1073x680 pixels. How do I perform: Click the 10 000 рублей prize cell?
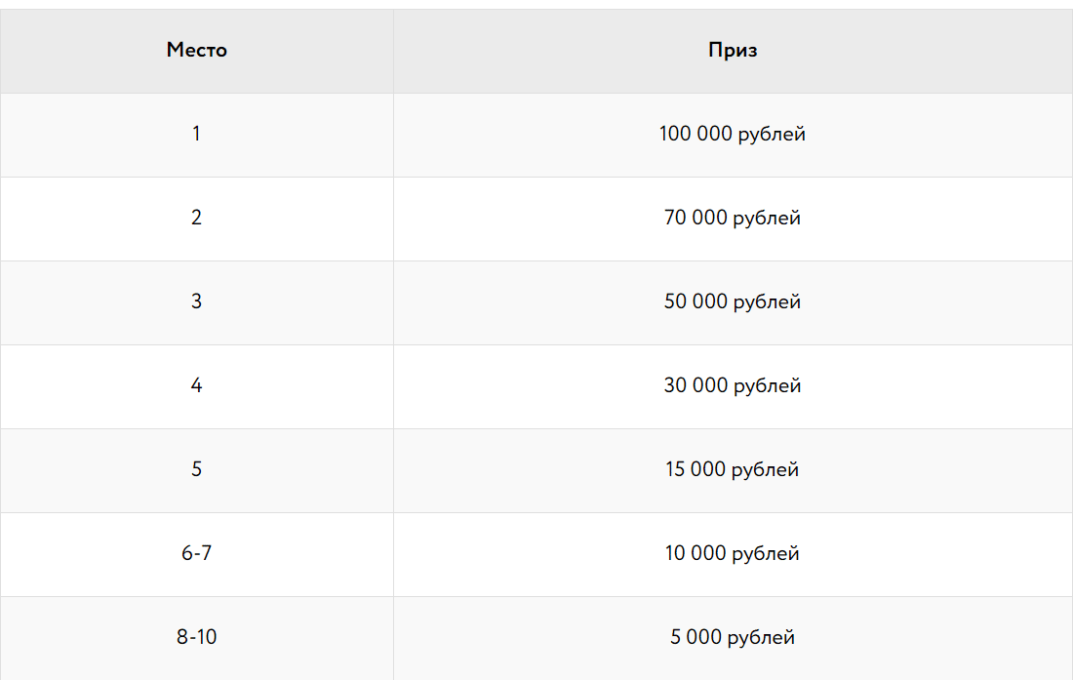click(733, 554)
